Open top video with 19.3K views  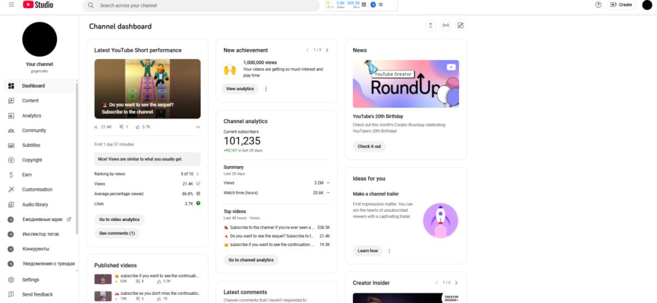276,244
